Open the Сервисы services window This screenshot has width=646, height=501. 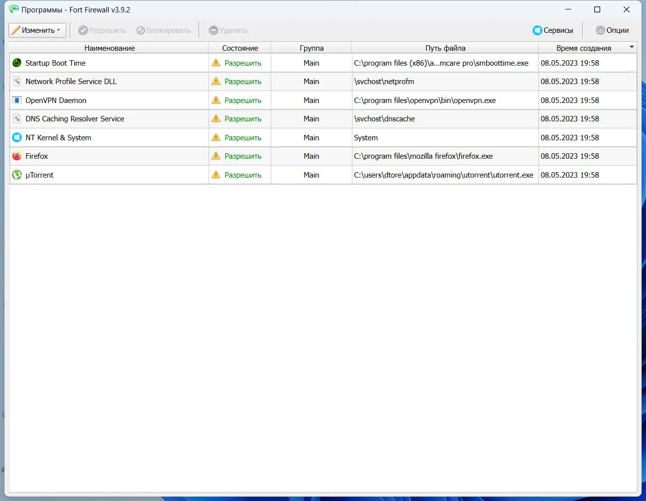pos(553,30)
